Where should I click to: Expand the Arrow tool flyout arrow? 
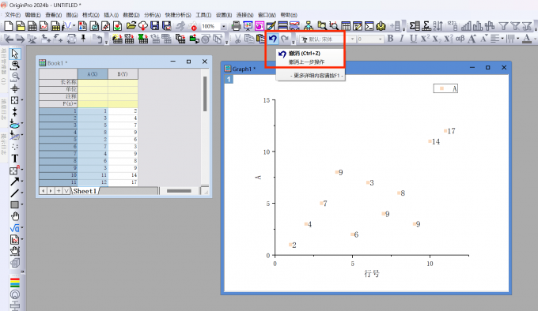pyautogui.click(x=22, y=181)
